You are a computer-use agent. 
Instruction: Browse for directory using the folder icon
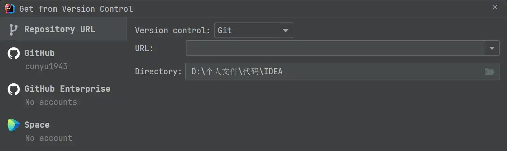pos(489,71)
